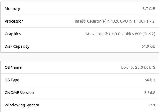Viewport: 159px width, 112px height.
Task: Click the Windowing System label
Action: (x=22, y=105)
